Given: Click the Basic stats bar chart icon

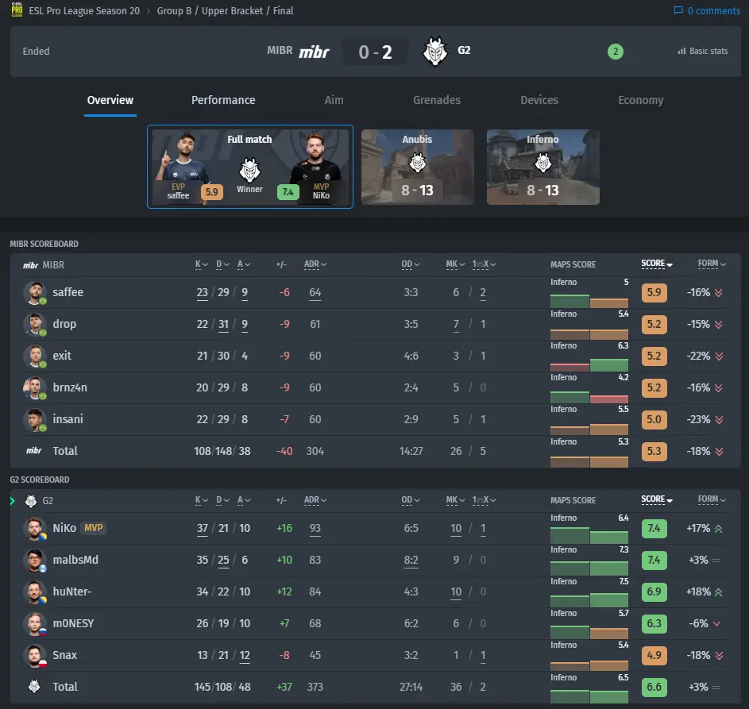Looking at the screenshot, I should point(681,51).
